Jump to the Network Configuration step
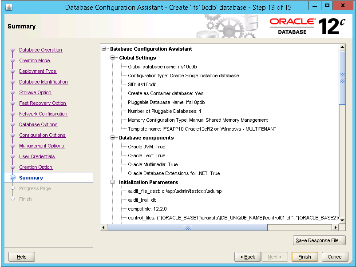Viewport: 356px width, 267px height. 43,114
